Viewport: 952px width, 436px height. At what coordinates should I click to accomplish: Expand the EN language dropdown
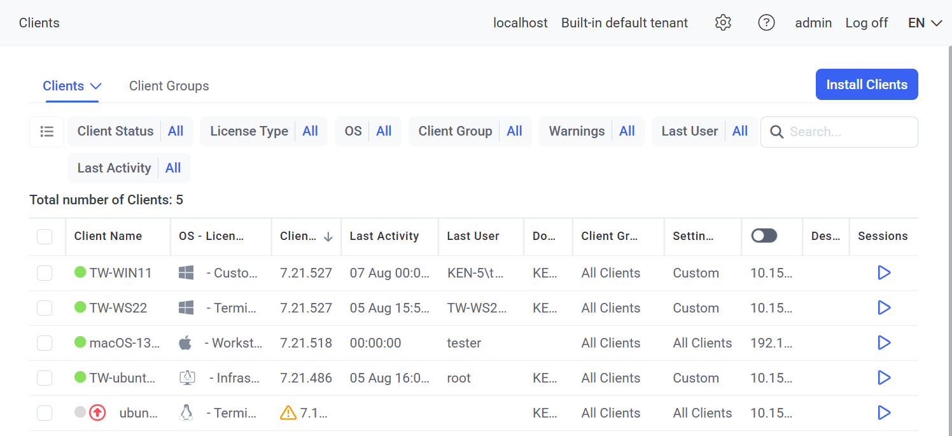point(925,23)
